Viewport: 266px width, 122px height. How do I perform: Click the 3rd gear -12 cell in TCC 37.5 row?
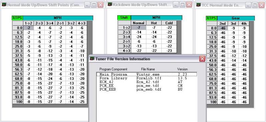tap(233, 56)
